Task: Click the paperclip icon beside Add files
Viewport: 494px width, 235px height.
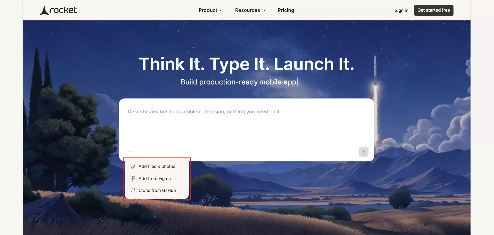Action: point(133,167)
